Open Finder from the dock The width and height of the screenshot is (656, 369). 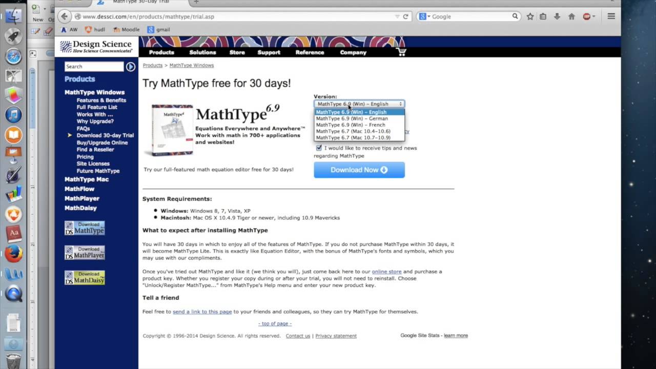pyautogui.click(x=13, y=16)
